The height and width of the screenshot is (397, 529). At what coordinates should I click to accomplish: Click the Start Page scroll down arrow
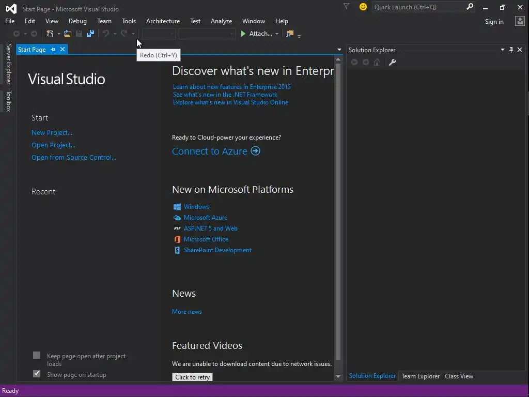(338, 376)
